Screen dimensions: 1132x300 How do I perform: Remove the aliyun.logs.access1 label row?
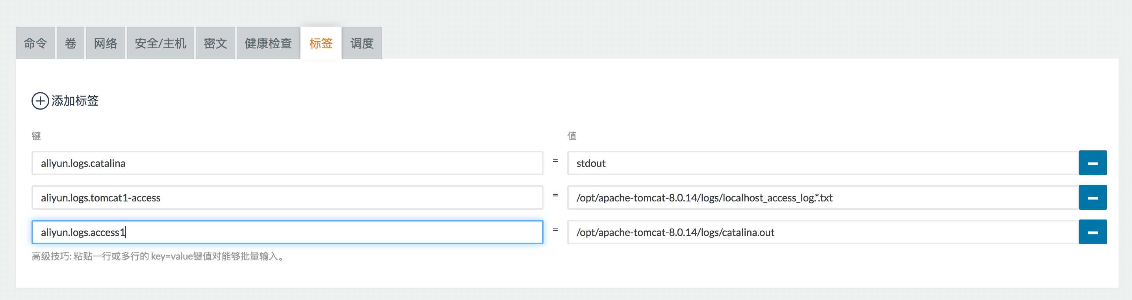point(1093,232)
